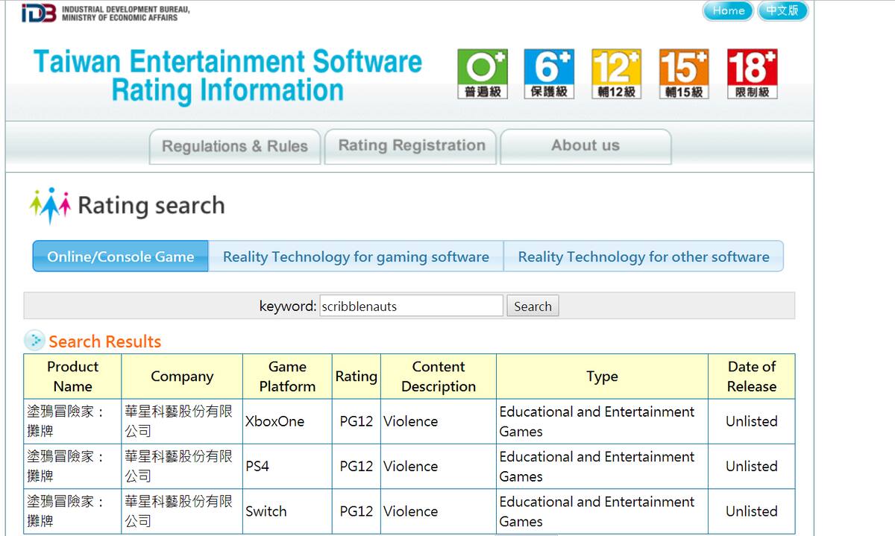Click Unlisted in the XboxOne row
Image resolution: width=895 pixels, height=536 pixels.
(x=752, y=421)
